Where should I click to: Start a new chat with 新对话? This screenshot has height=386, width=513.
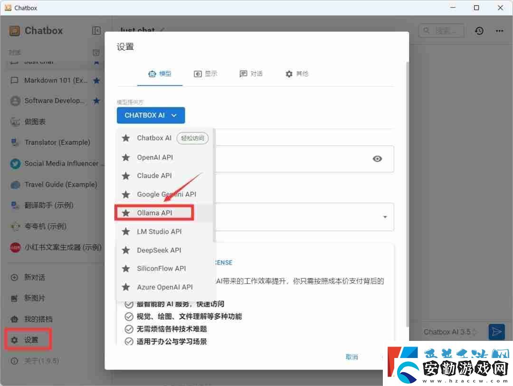pyautogui.click(x=35, y=277)
